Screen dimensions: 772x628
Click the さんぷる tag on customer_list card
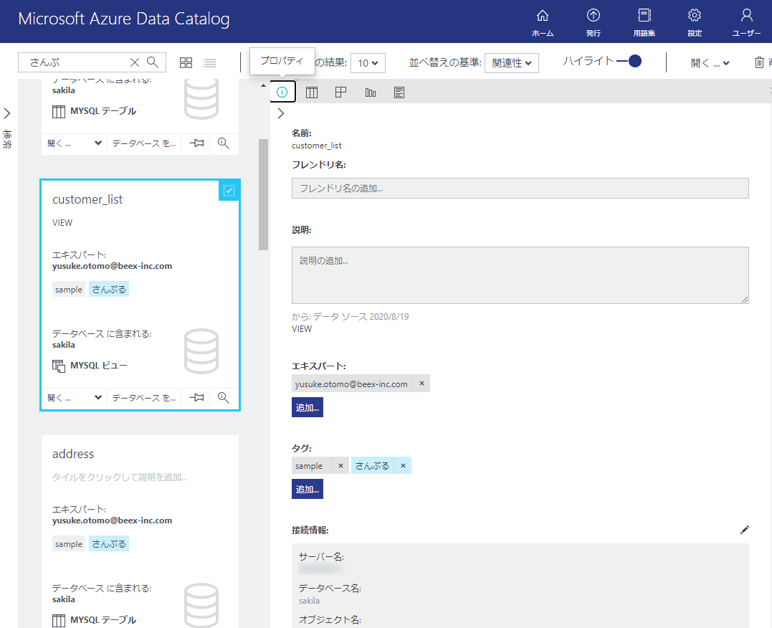click(x=109, y=289)
